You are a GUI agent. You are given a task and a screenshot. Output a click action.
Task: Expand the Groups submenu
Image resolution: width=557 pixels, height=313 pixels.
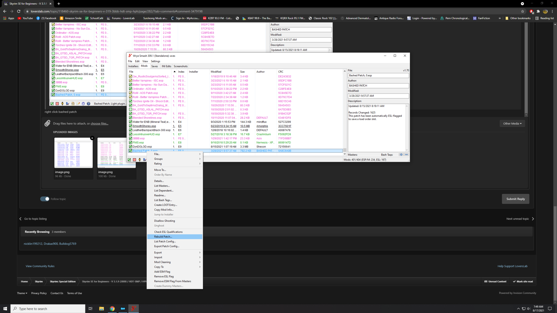(x=175, y=159)
